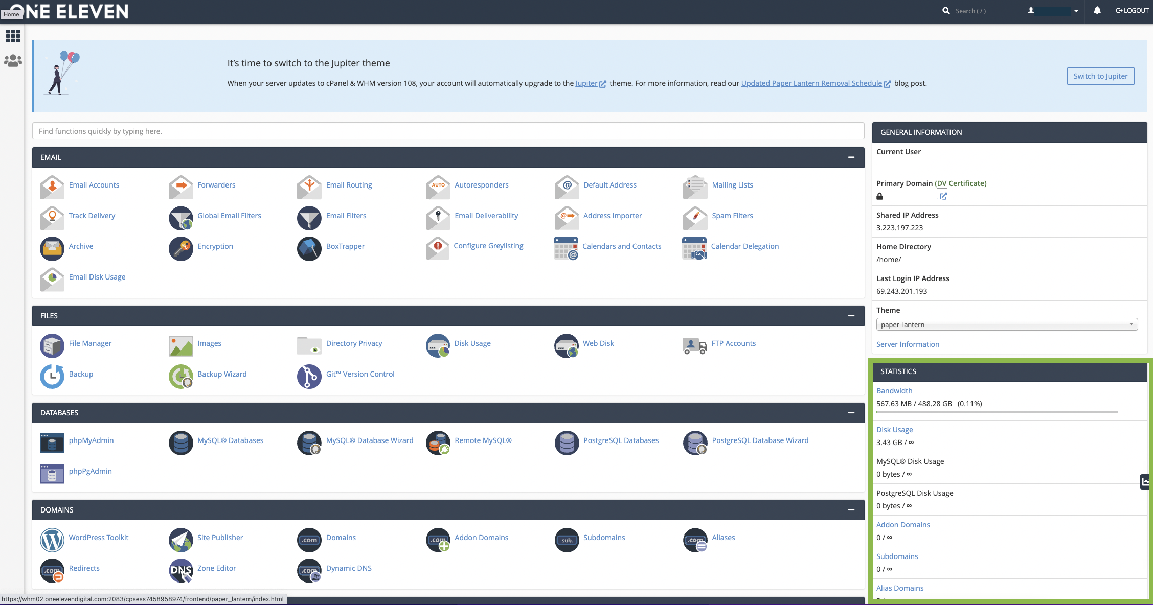
Task: Open the notifications bell icon
Action: pos(1097,11)
